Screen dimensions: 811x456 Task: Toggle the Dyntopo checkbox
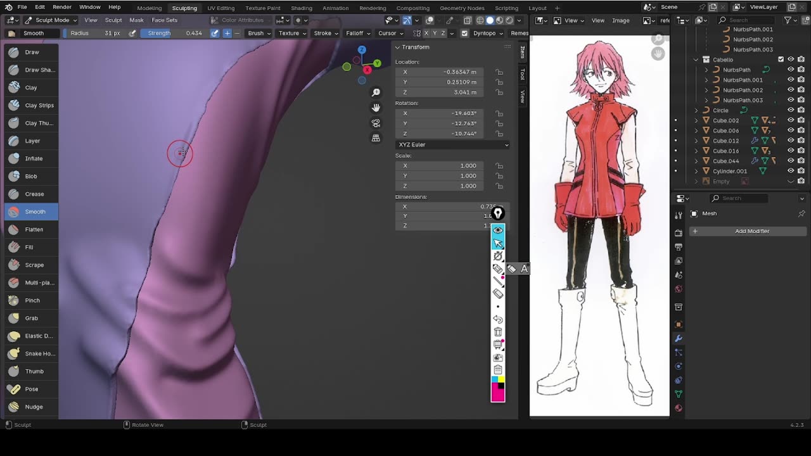point(464,33)
